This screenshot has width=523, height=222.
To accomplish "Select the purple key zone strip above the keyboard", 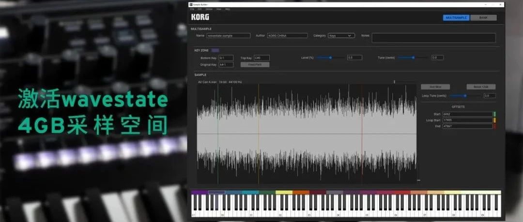I will point(200,192).
